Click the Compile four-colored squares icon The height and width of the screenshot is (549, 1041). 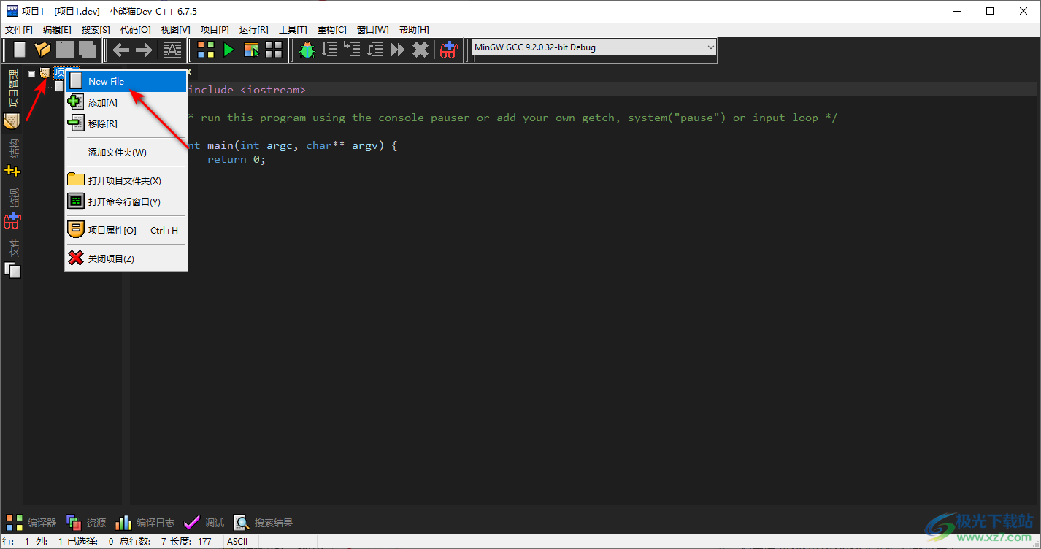coord(207,50)
